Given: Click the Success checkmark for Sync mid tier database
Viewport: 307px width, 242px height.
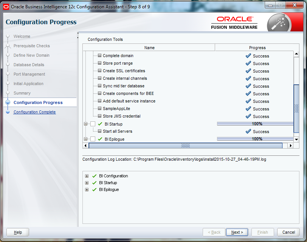Looking at the screenshot, I should pos(248,86).
